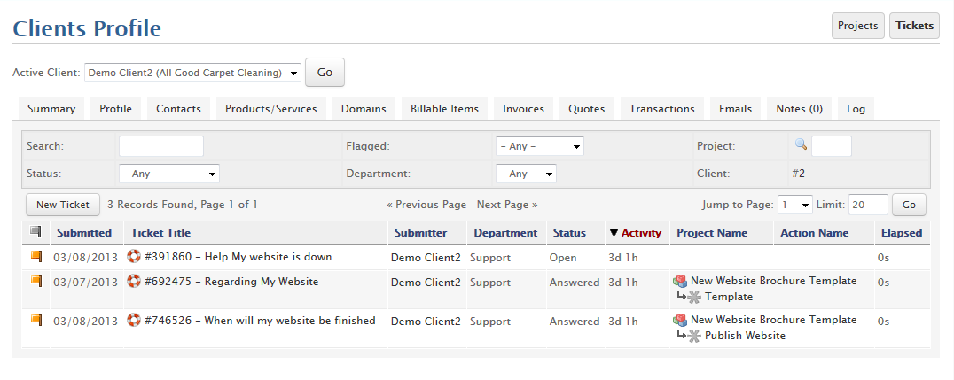This screenshot has height=380, width=954.
Task: Click the gear icon next to Template action
Action: tap(694, 297)
